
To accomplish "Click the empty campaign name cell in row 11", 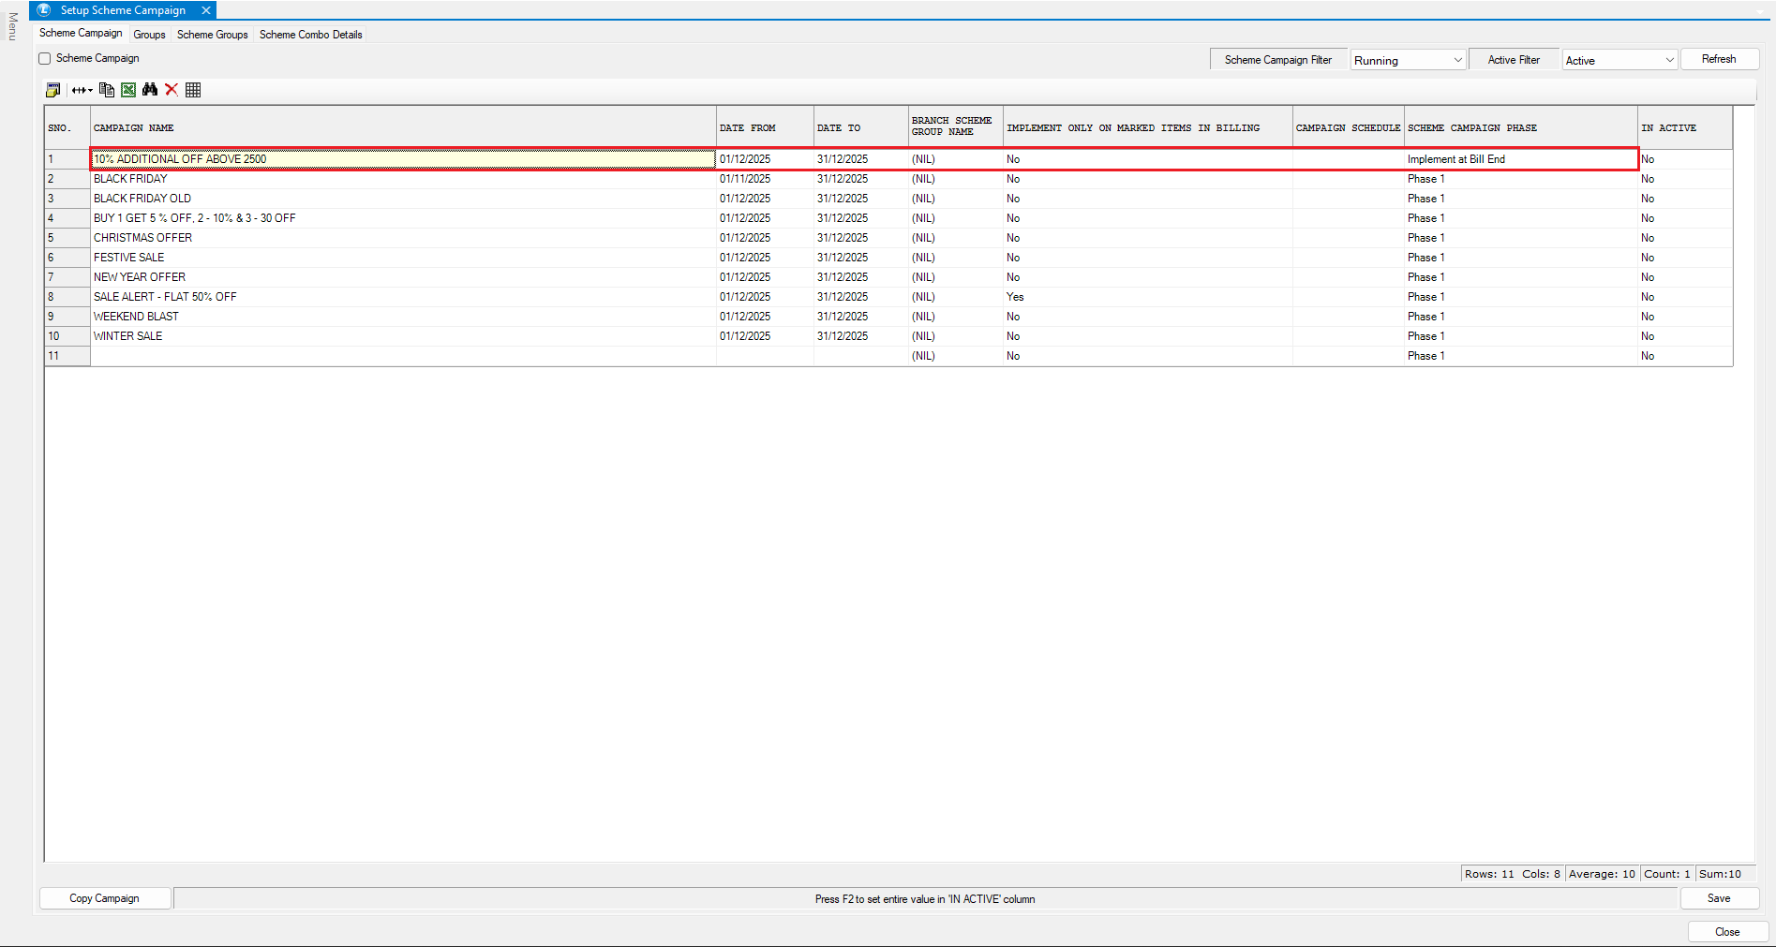I will click(403, 356).
